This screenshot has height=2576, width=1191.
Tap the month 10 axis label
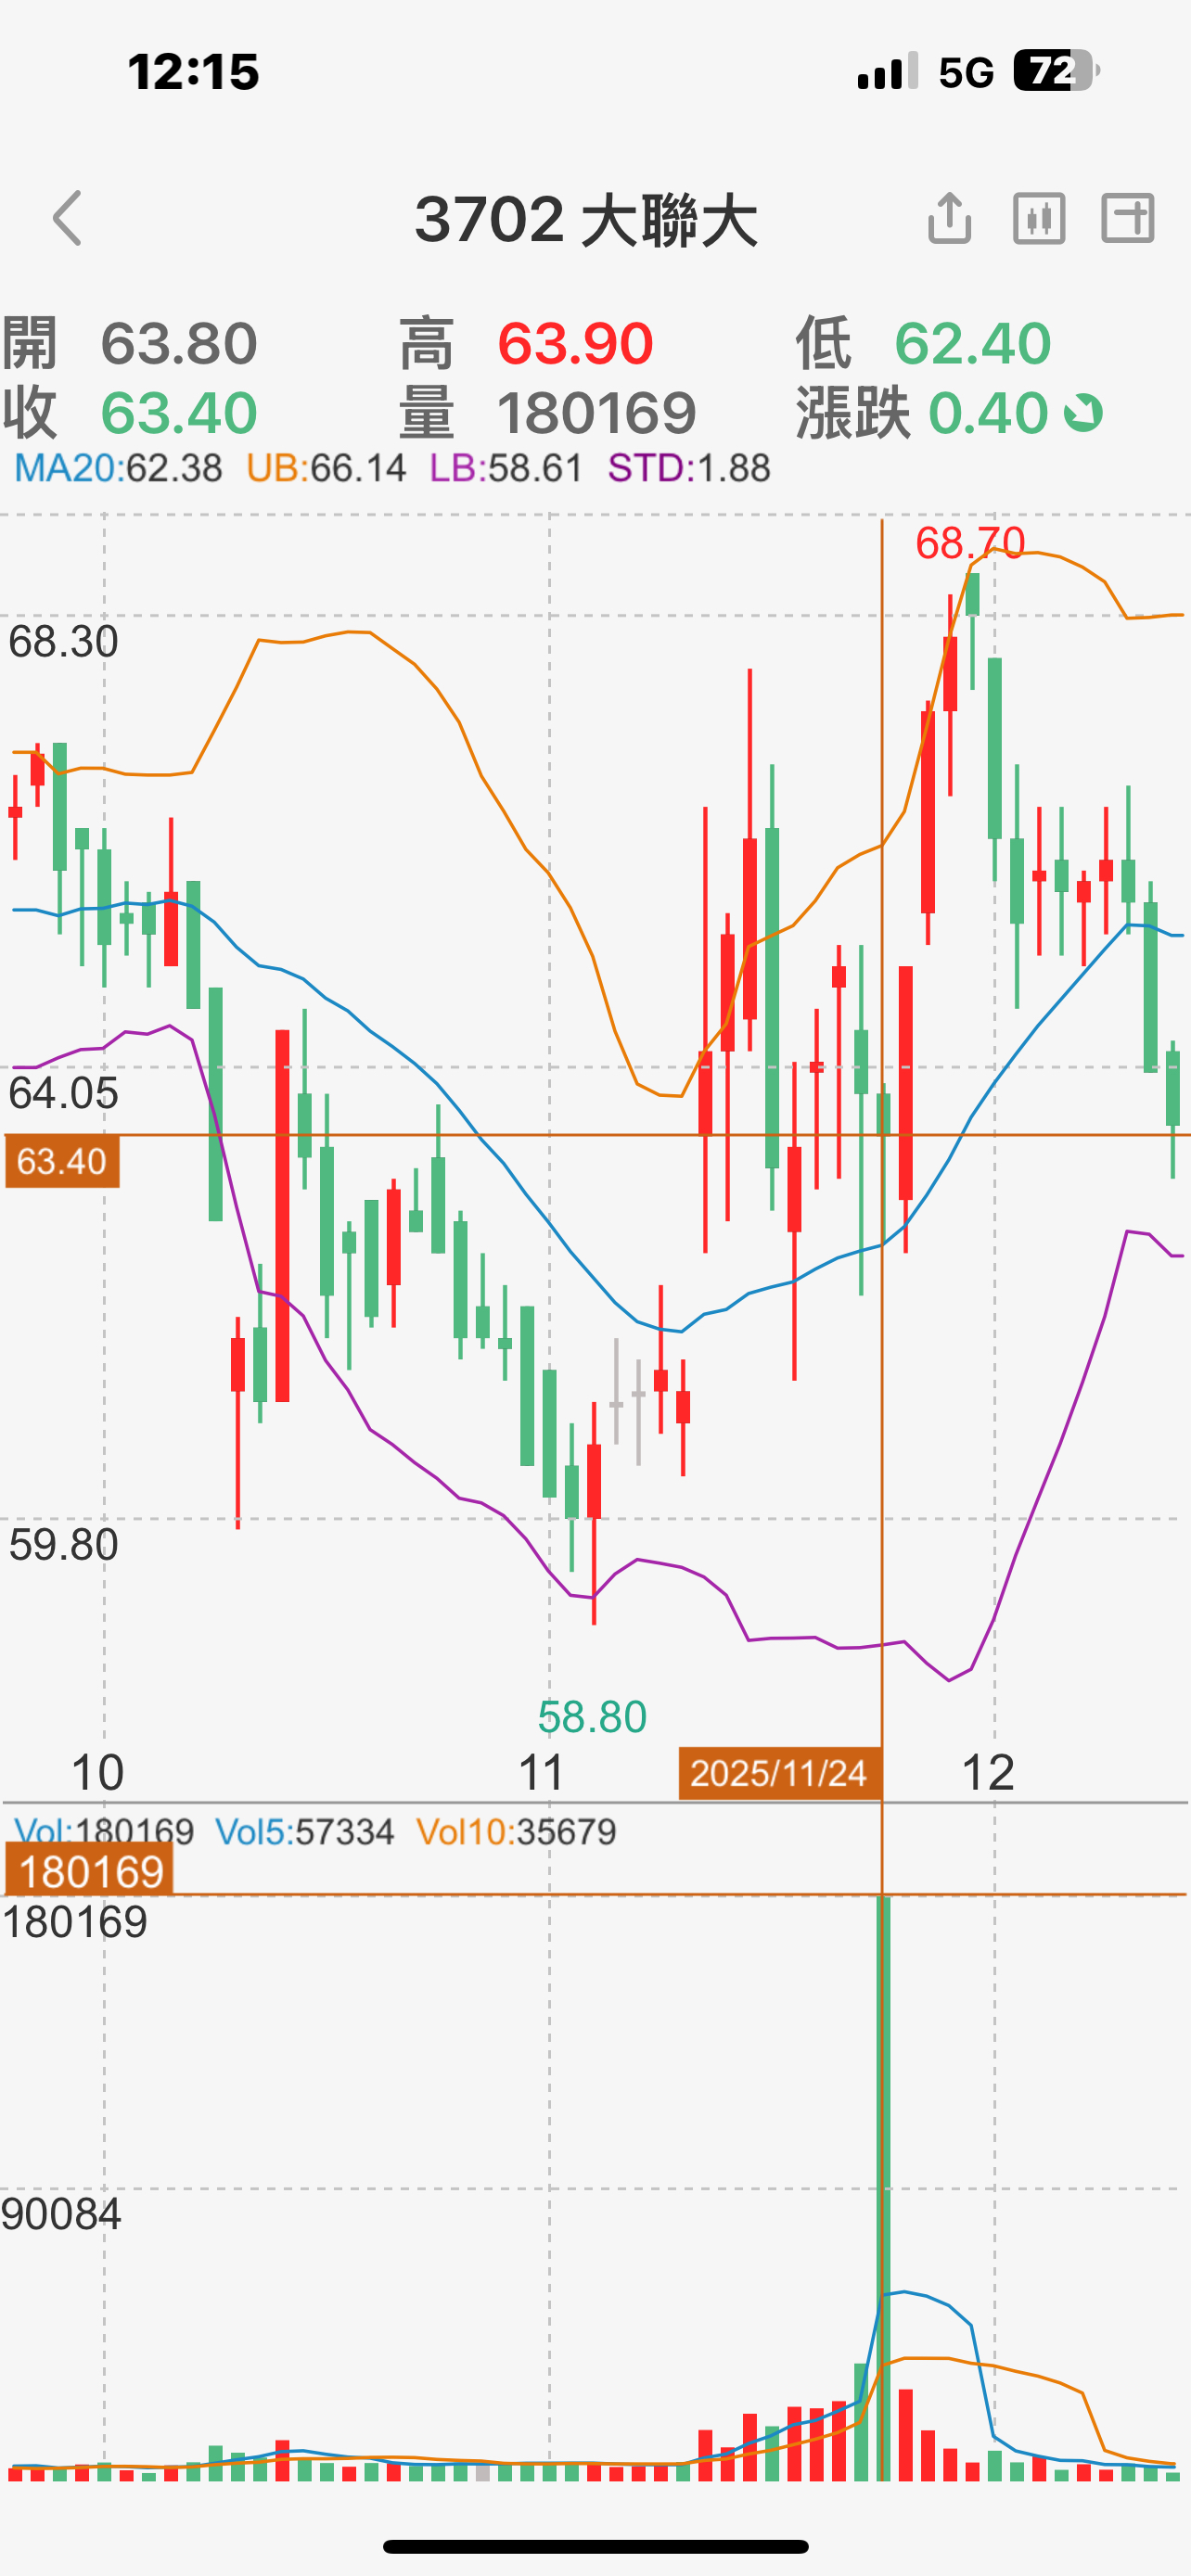[97, 1773]
